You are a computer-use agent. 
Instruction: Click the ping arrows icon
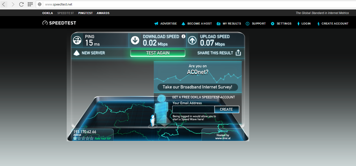tap(77, 40)
